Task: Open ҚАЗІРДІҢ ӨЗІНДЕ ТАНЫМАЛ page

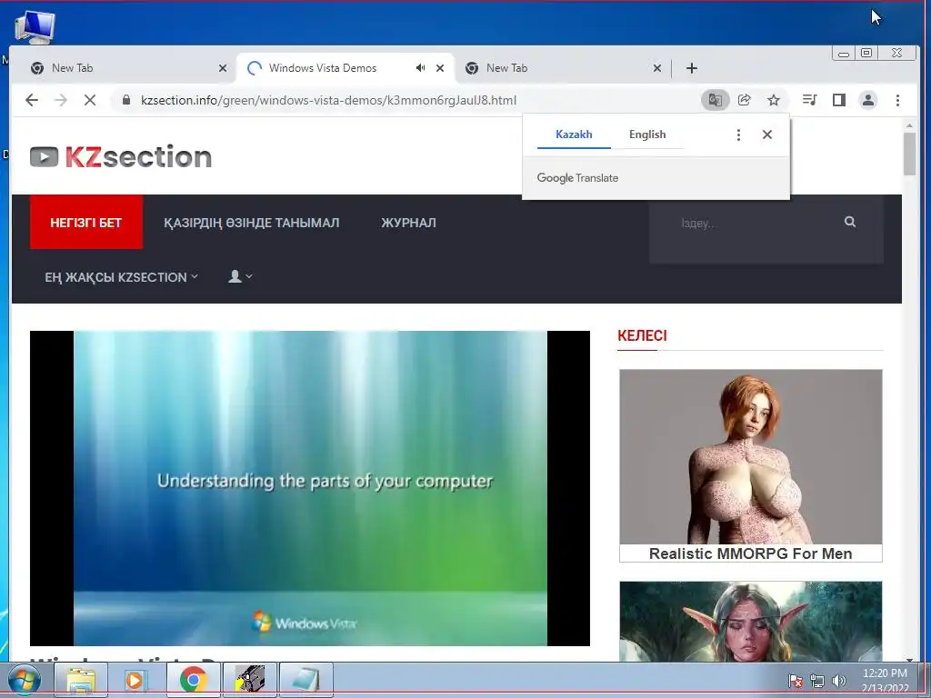Action: (x=252, y=223)
